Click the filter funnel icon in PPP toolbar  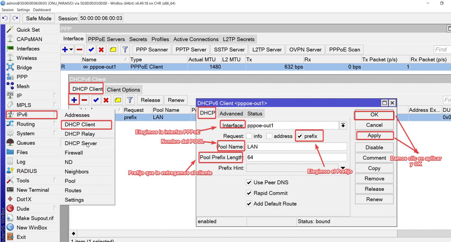125,50
